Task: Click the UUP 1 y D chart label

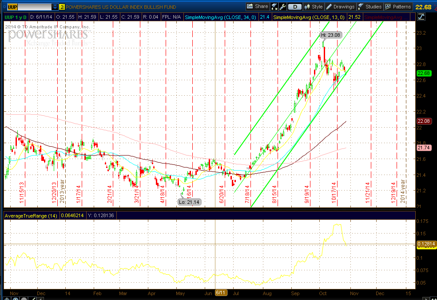Action: [16, 17]
